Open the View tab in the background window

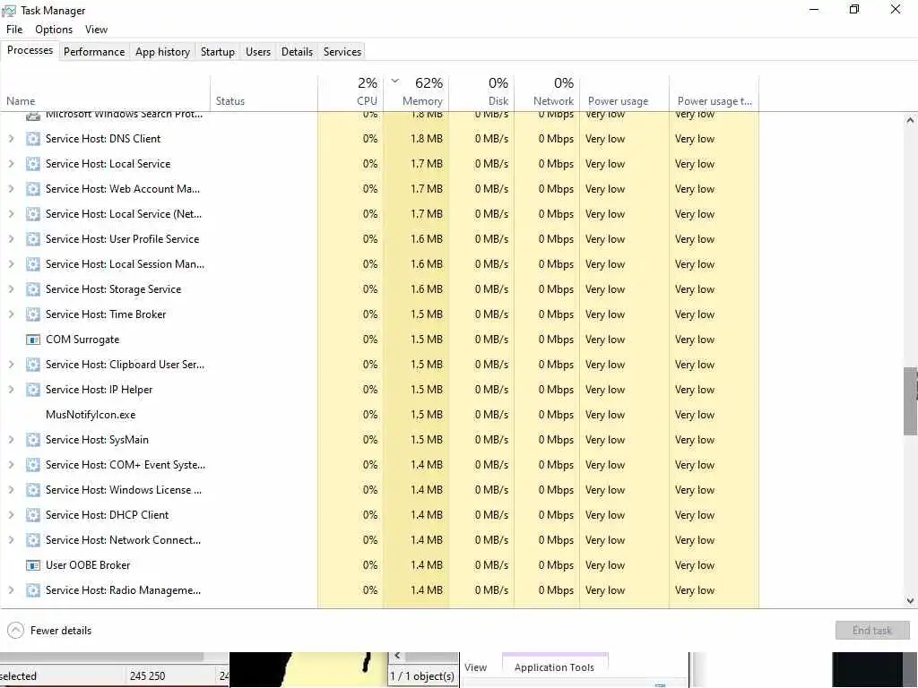[x=475, y=667]
